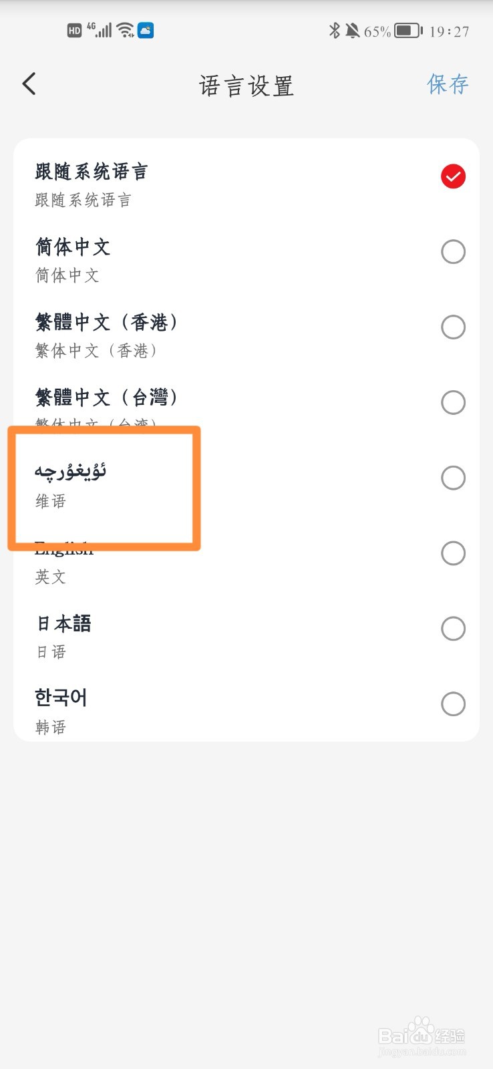Save language settings with 保存

coord(448,84)
